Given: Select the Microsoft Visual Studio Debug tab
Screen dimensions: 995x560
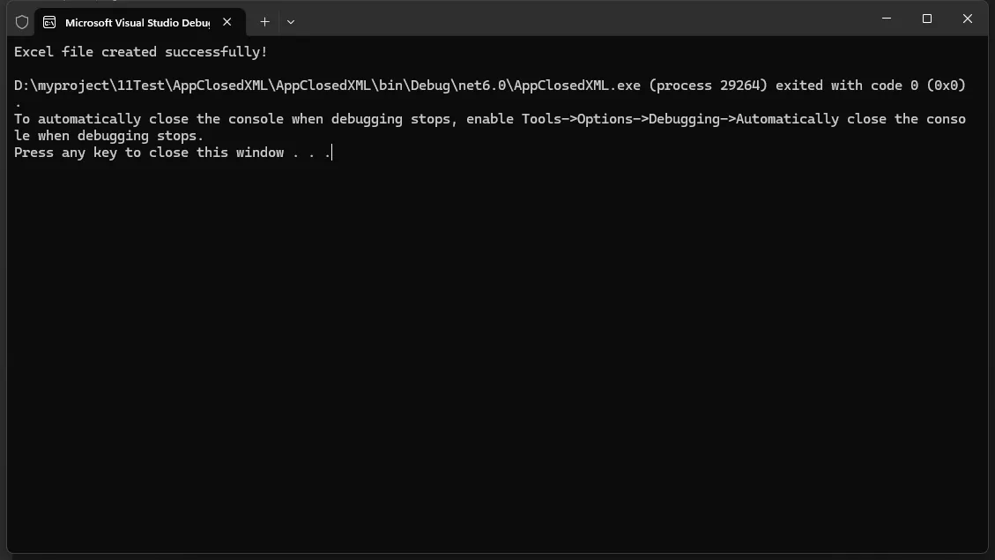Looking at the screenshot, I should coord(137,22).
